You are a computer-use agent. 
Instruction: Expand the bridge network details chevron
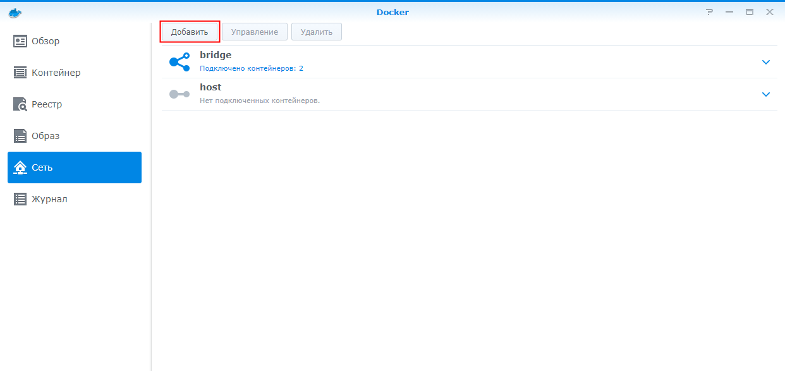766,62
